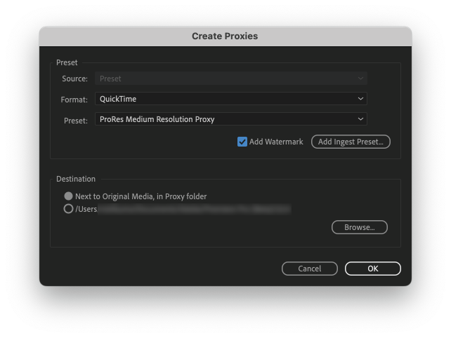
Task: Confirm proxy creation with OK
Action: tap(372, 269)
